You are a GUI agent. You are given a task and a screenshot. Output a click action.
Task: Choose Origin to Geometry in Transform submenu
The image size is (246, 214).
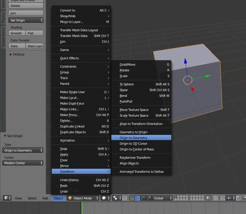[x=141, y=138]
